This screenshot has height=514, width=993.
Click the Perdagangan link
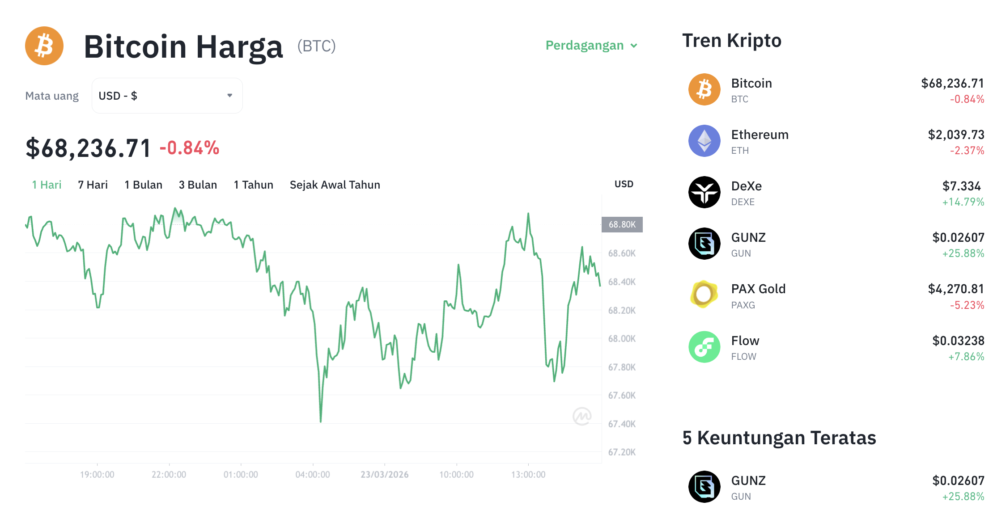point(585,45)
